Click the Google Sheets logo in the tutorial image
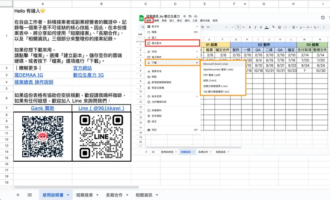Screen dimensions: 330x200 [142, 18]
